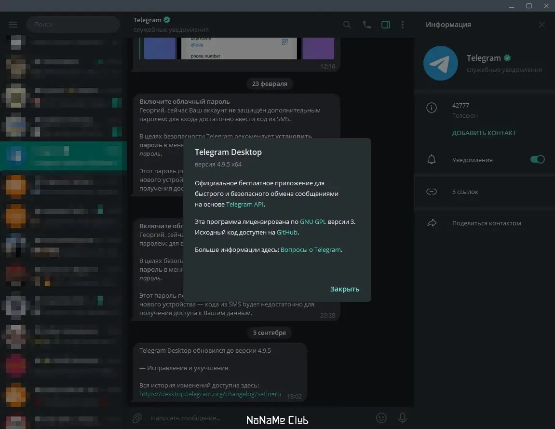This screenshot has height=429, width=555.
Task: Maximize the Telegram window
Action: point(529,6)
